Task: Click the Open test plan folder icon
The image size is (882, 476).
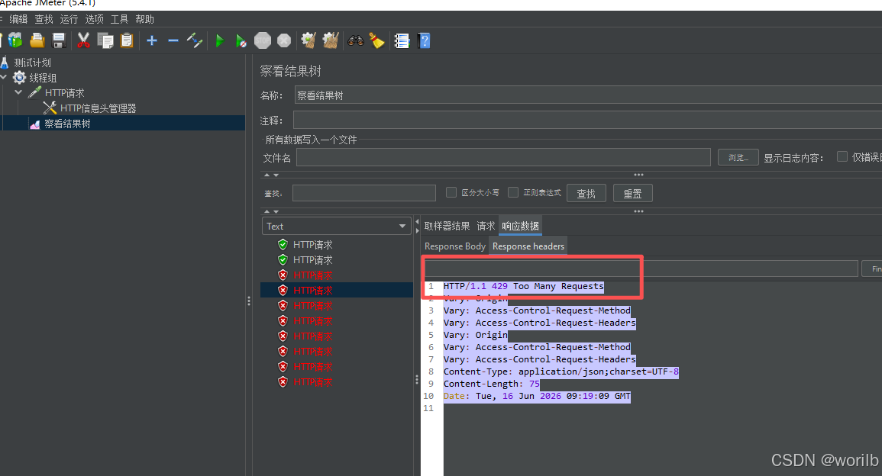Action: 37,40
